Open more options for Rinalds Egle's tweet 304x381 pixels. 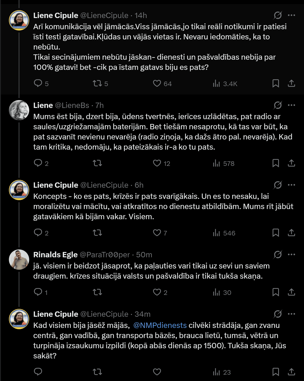(291, 255)
